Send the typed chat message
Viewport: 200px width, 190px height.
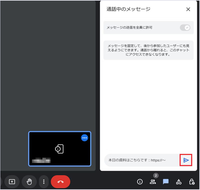pyautogui.click(x=186, y=160)
